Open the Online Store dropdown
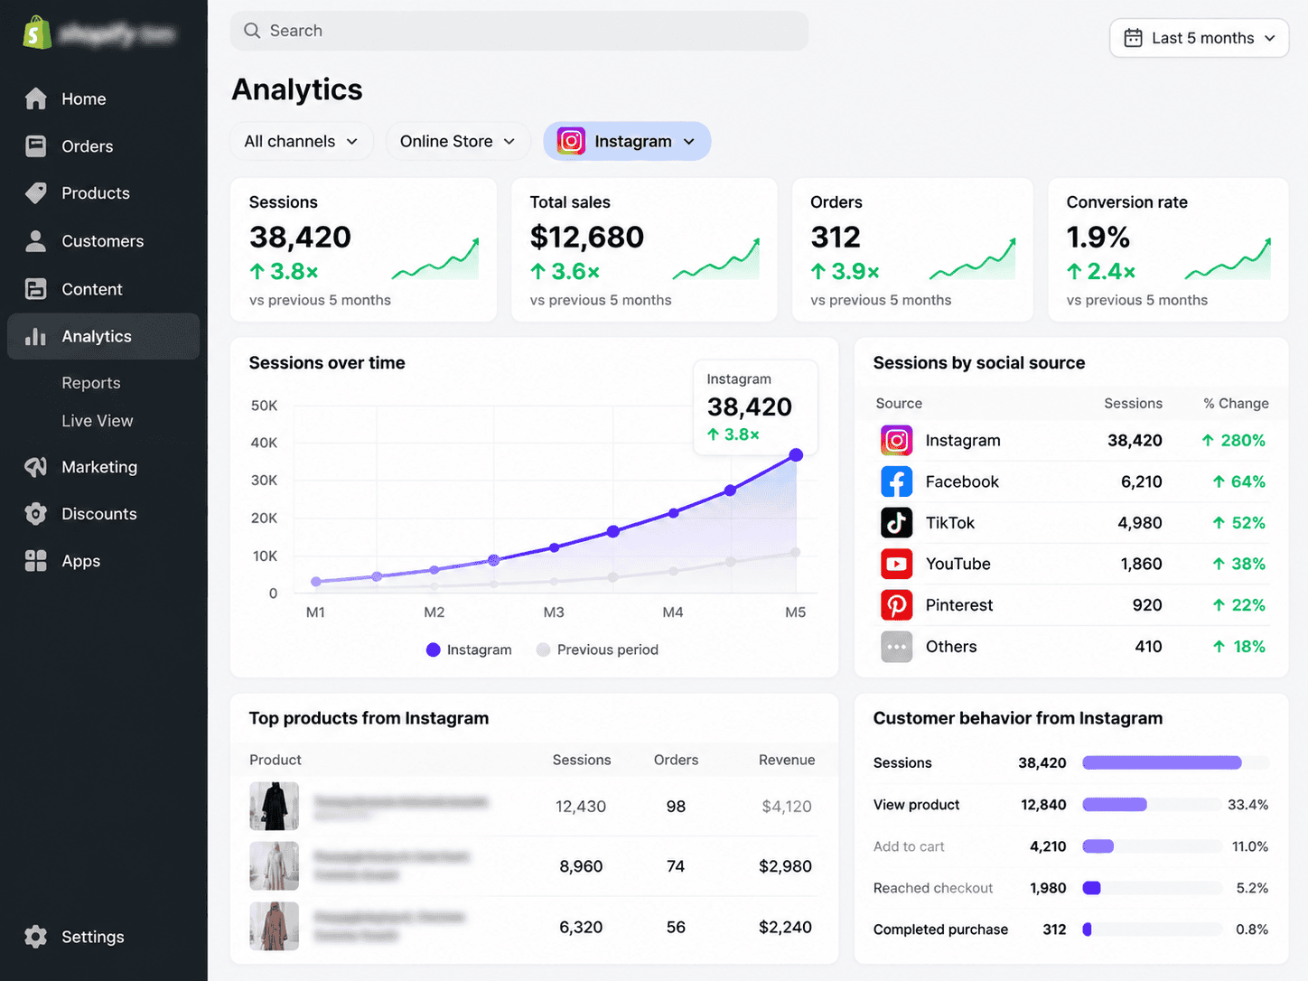 tap(458, 141)
